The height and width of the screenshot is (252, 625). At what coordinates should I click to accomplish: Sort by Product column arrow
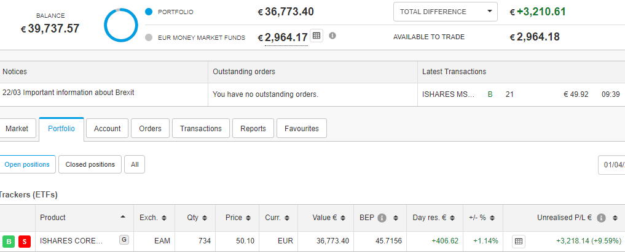pyautogui.click(x=123, y=216)
